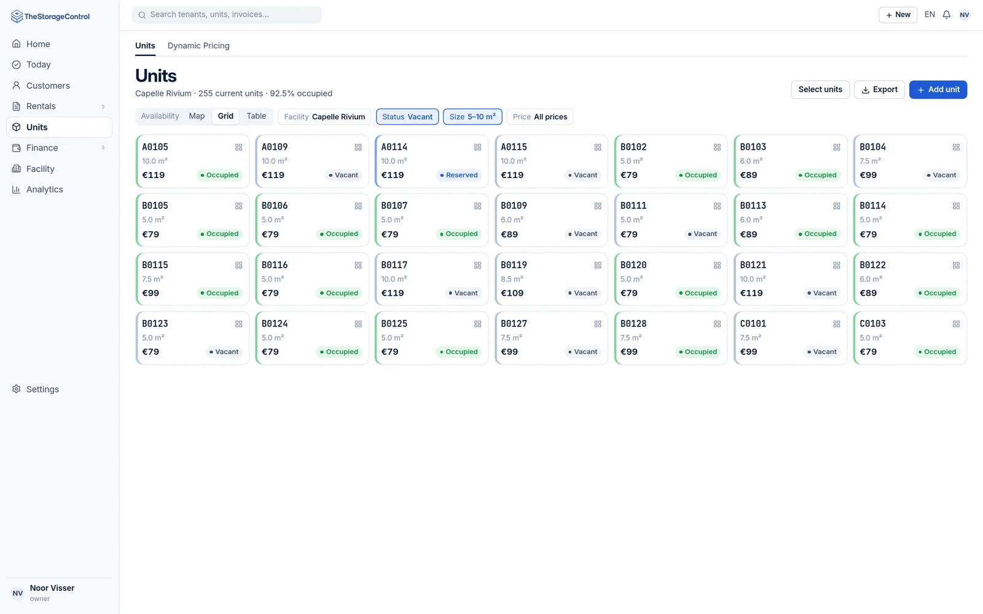
Task: Go to Customers in the sidebar
Action: pyautogui.click(x=59, y=85)
